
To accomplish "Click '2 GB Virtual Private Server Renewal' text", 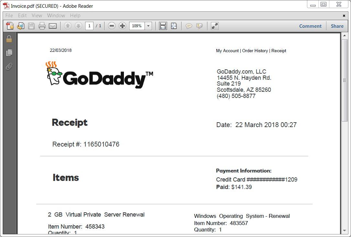I will (x=96, y=215).
